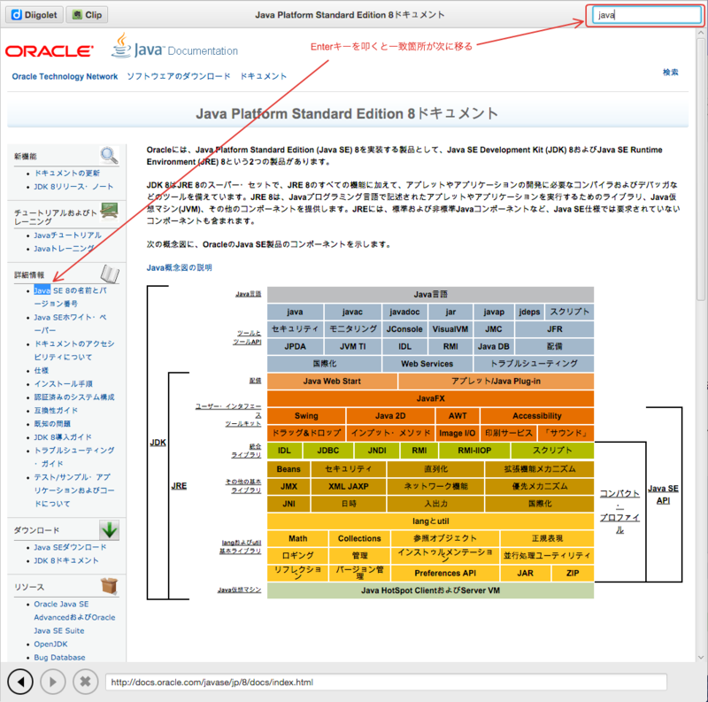Click the VisualVM diagram cell
Viewport: 708px width, 702px height.
[450, 328]
